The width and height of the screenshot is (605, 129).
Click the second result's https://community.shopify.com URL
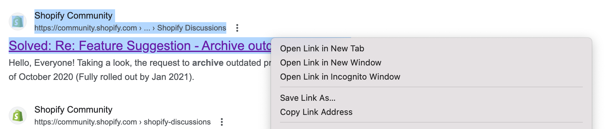pos(86,122)
